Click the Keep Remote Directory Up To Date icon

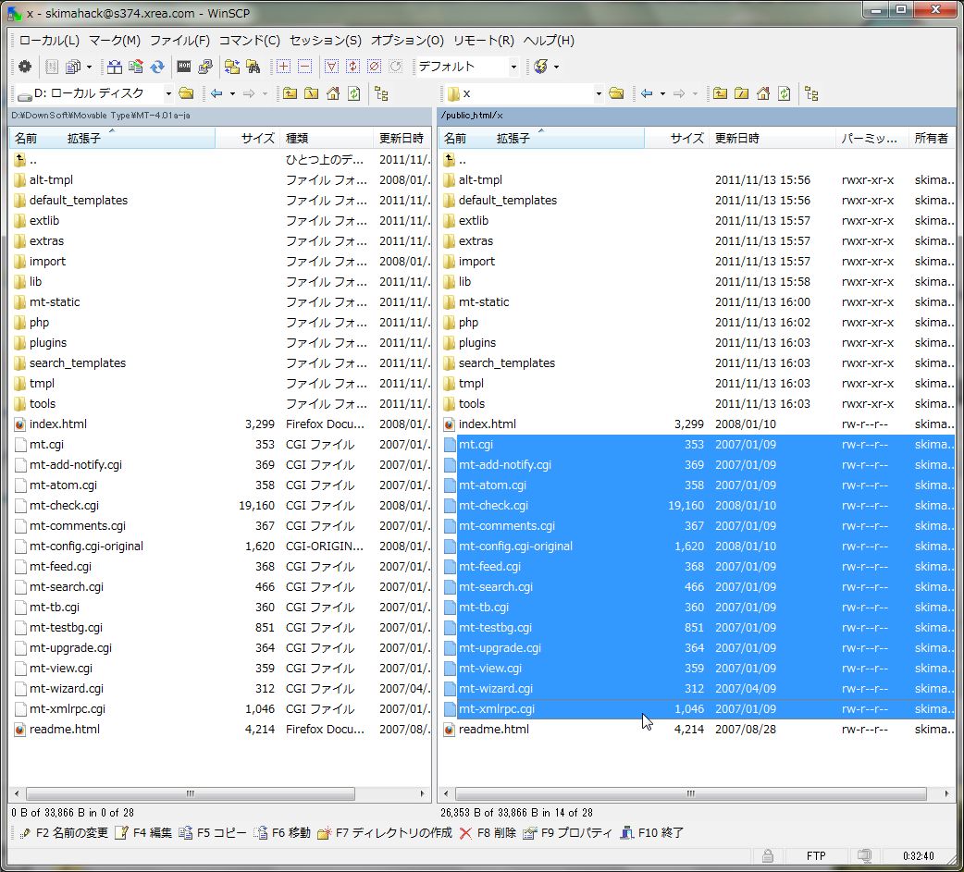[x=136, y=67]
